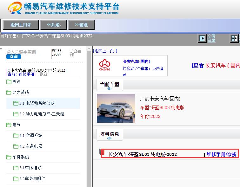Image resolution: width=240 pixels, height=187 pixels.
Task: Click the 刷新 refresh link
Action: click(x=43, y=74)
